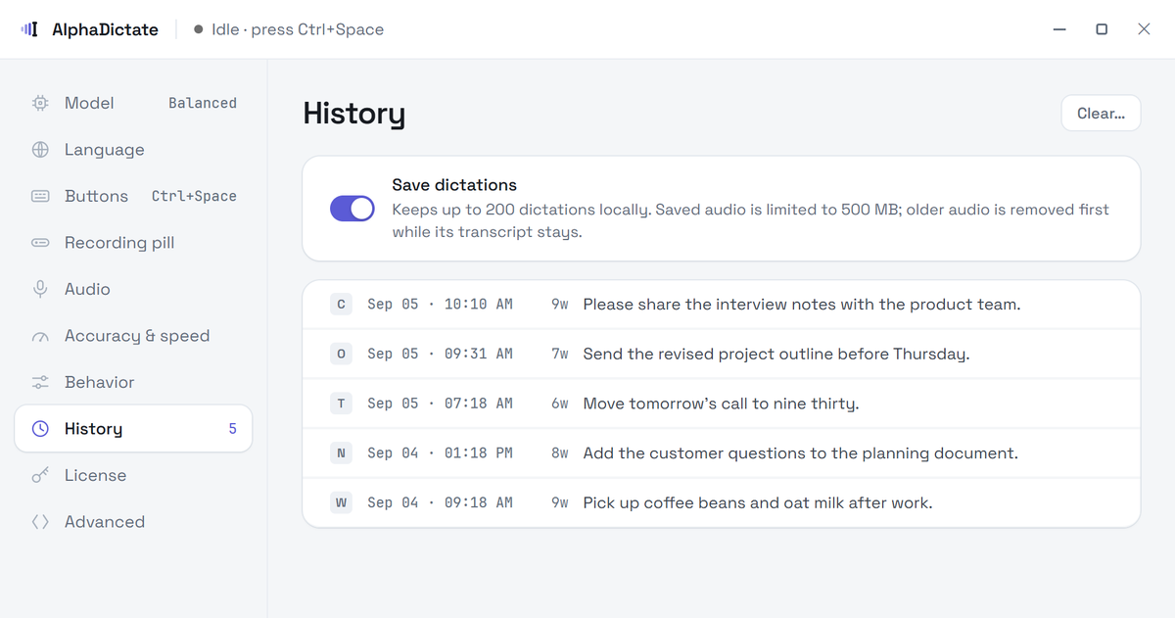Open the Clear... button
Image resolution: width=1175 pixels, height=618 pixels.
coord(1101,114)
